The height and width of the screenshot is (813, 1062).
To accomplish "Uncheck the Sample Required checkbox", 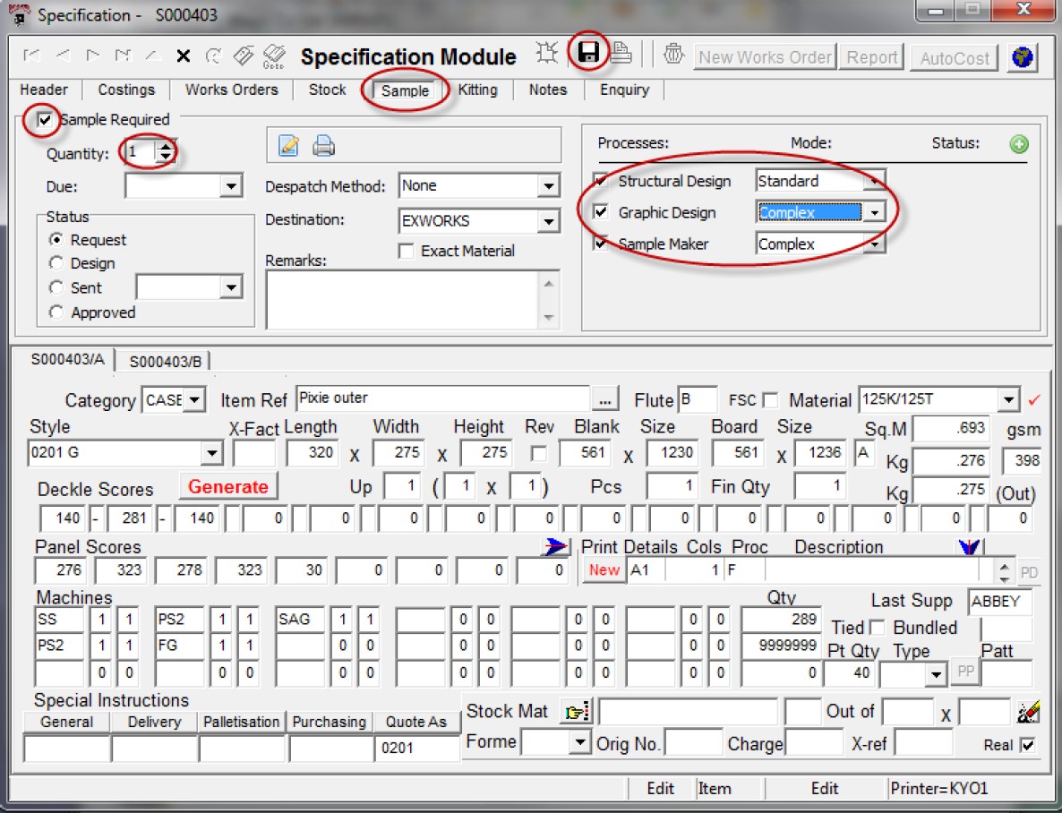I will pos(44,120).
